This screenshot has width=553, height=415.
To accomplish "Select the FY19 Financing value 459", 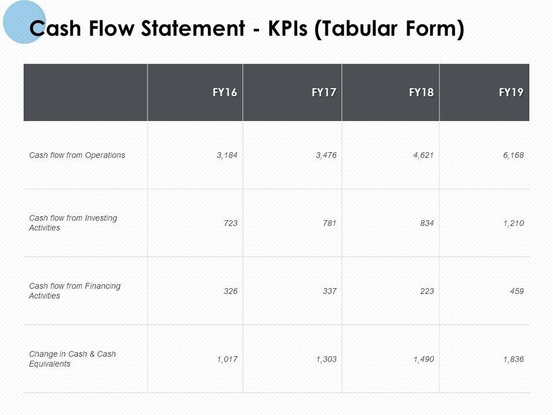I will [x=517, y=291].
